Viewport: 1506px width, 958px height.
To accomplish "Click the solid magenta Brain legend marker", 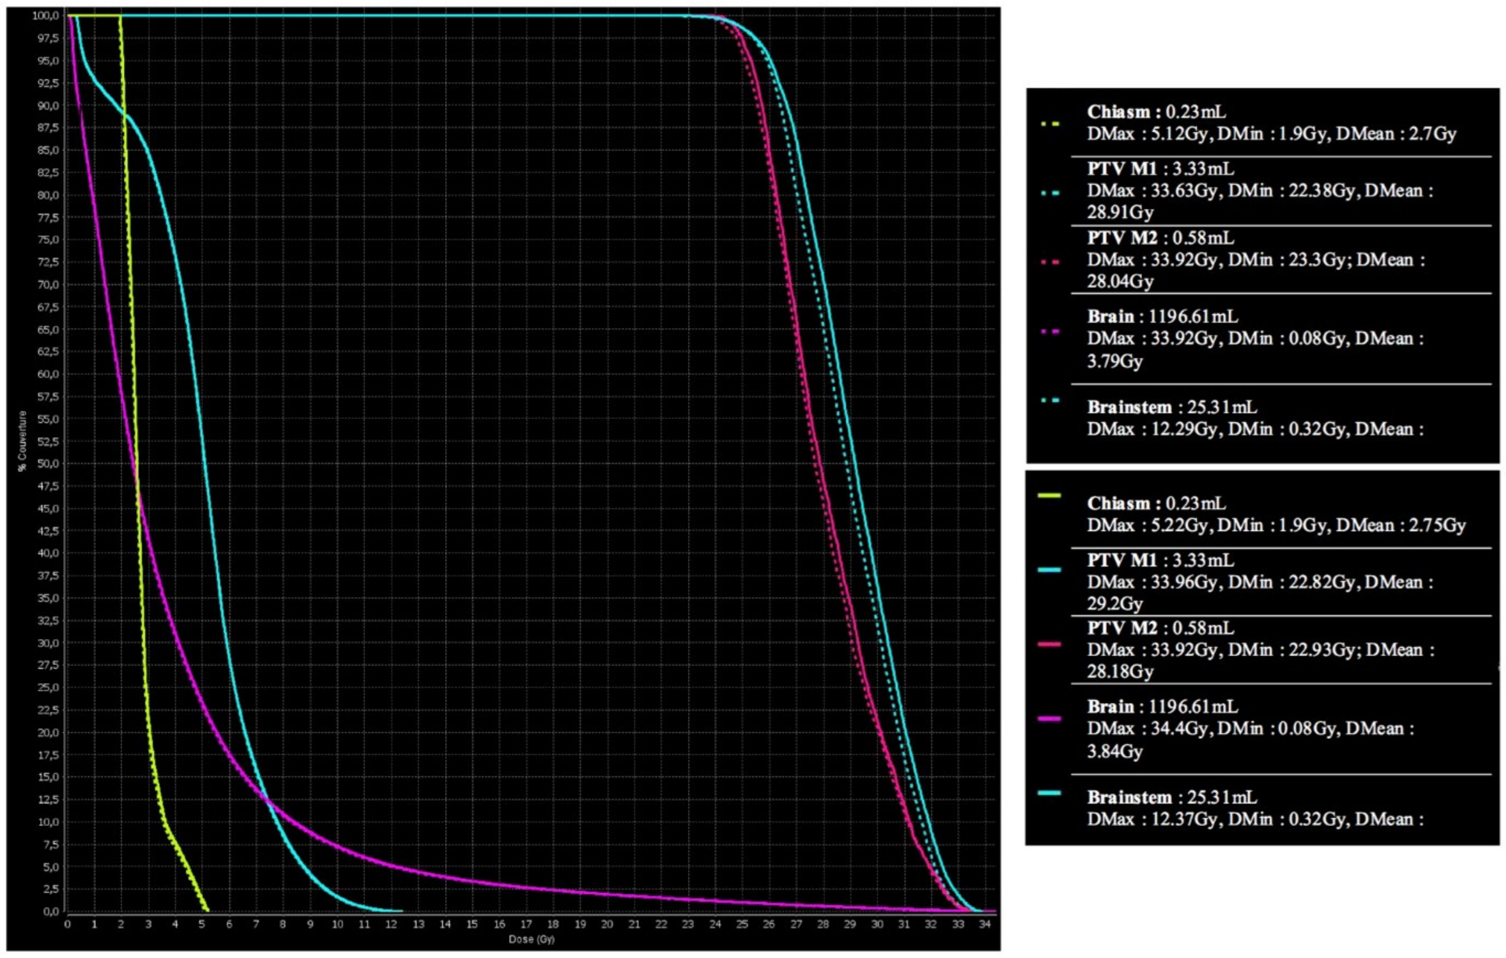I will click(1049, 718).
